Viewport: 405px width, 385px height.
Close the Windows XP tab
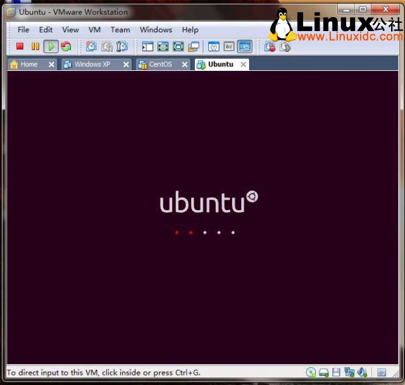[126, 65]
